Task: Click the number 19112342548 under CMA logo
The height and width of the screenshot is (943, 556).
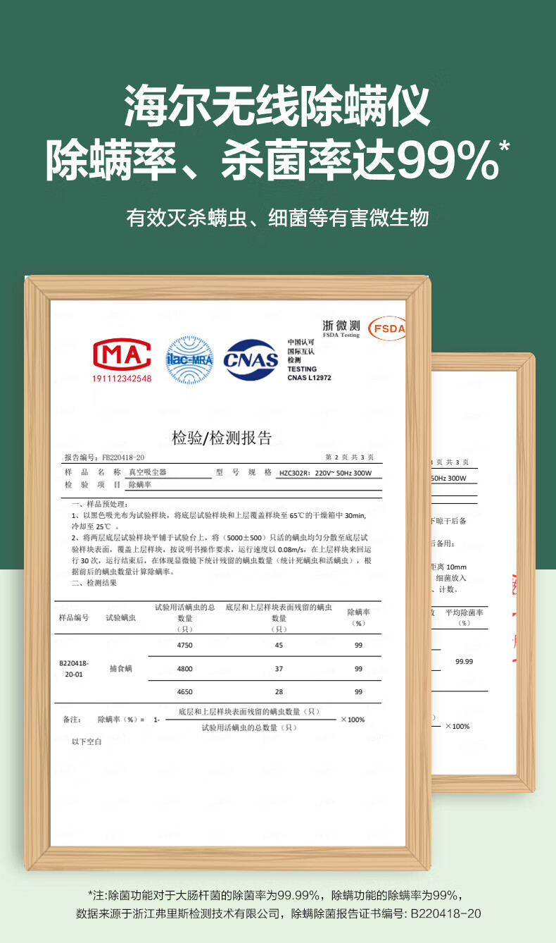Action: (x=122, y=378)
